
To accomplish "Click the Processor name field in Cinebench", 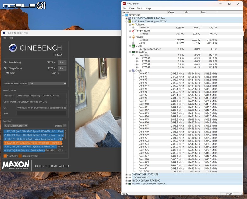I will coord(42,96).
